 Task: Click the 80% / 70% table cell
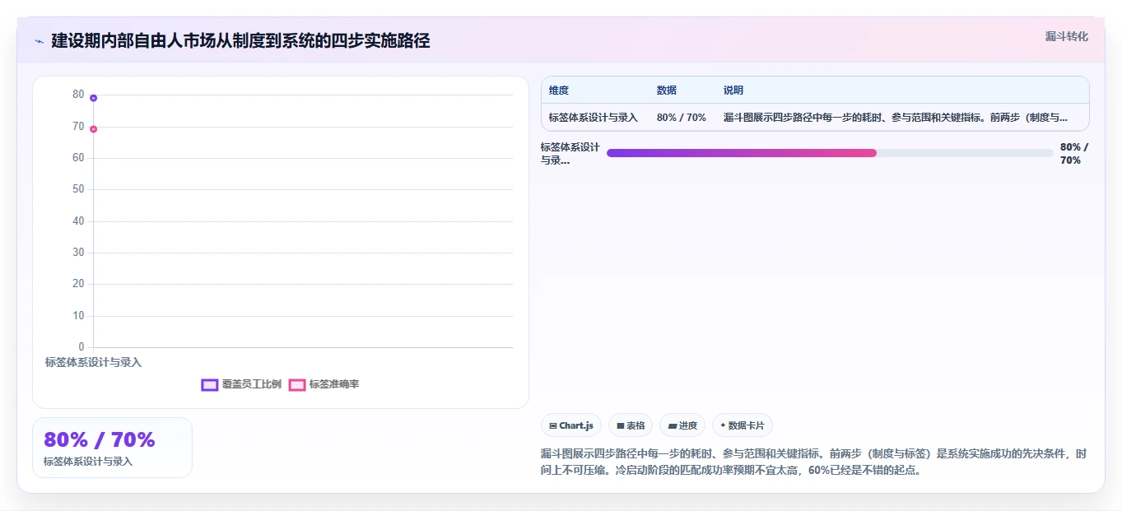coord(682,118)
